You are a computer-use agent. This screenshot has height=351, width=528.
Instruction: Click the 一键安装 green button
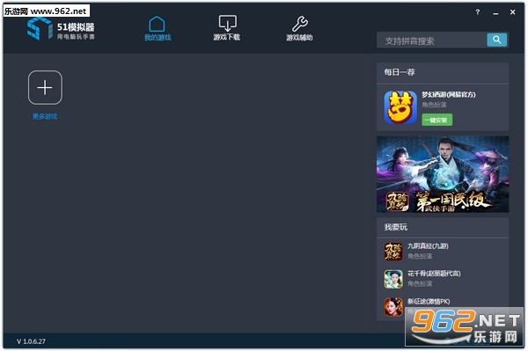tap(436, 120)
